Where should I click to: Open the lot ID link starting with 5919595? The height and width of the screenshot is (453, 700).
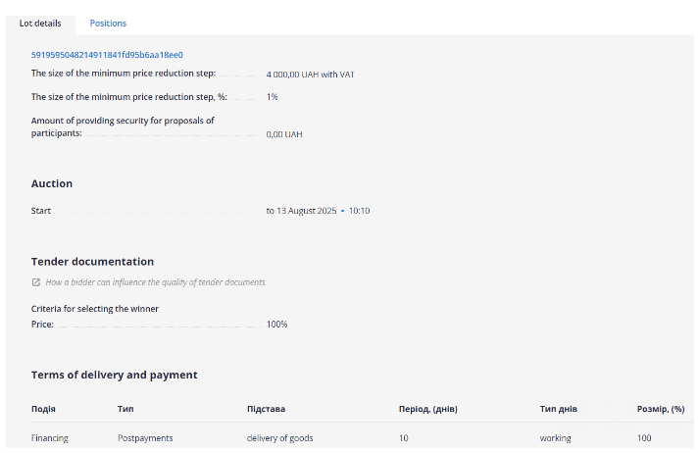tap(107, 55)
